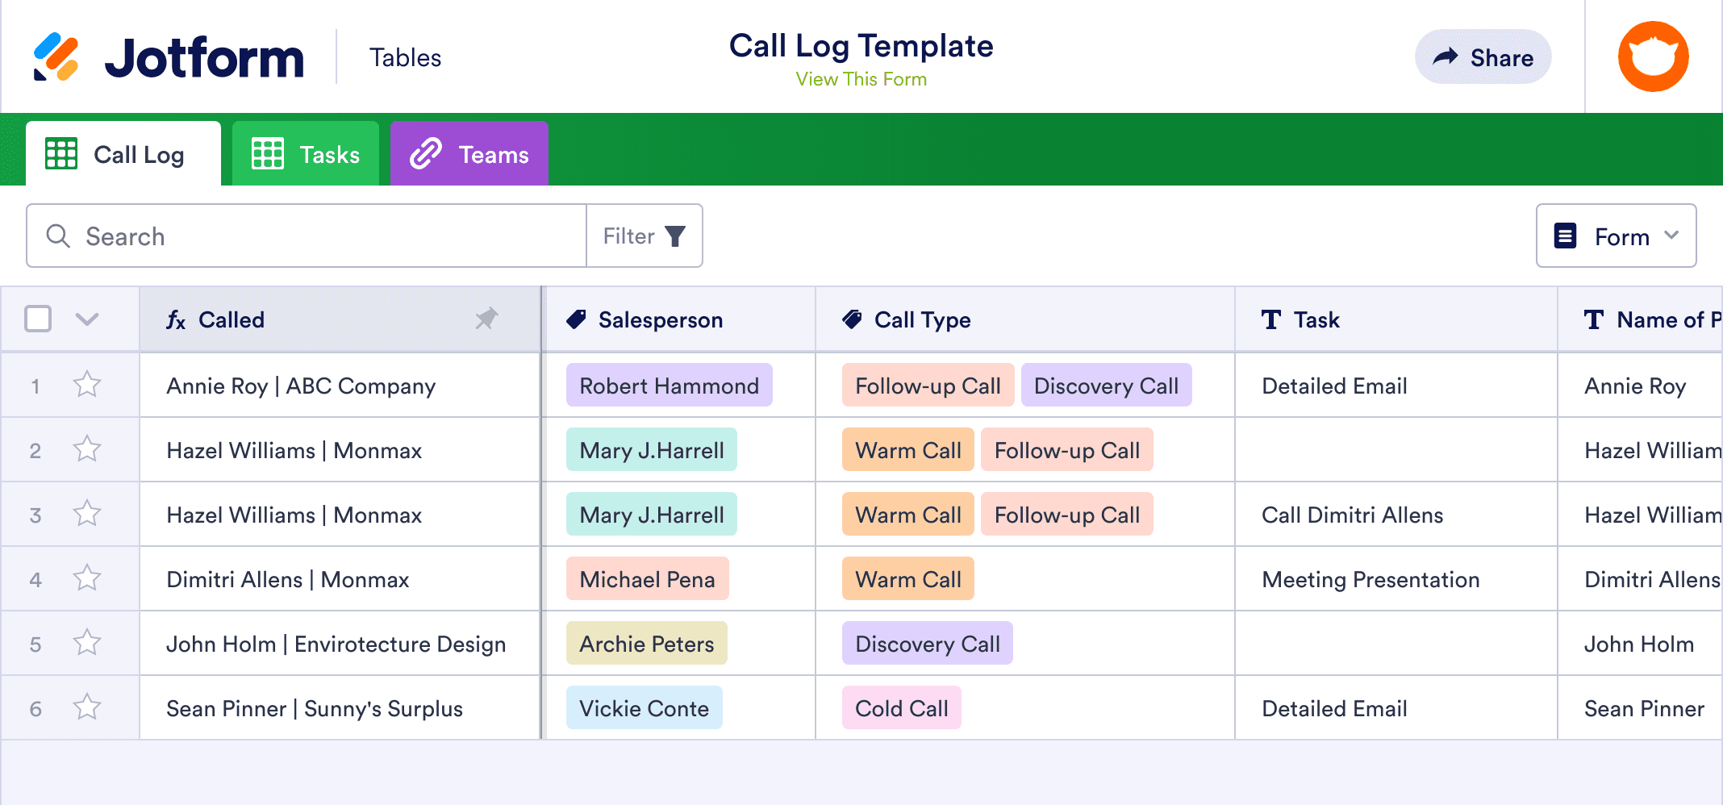Click the Call Type column tags icon
1723x805 pixels.
pyautogui.click(x=853, y=319)
